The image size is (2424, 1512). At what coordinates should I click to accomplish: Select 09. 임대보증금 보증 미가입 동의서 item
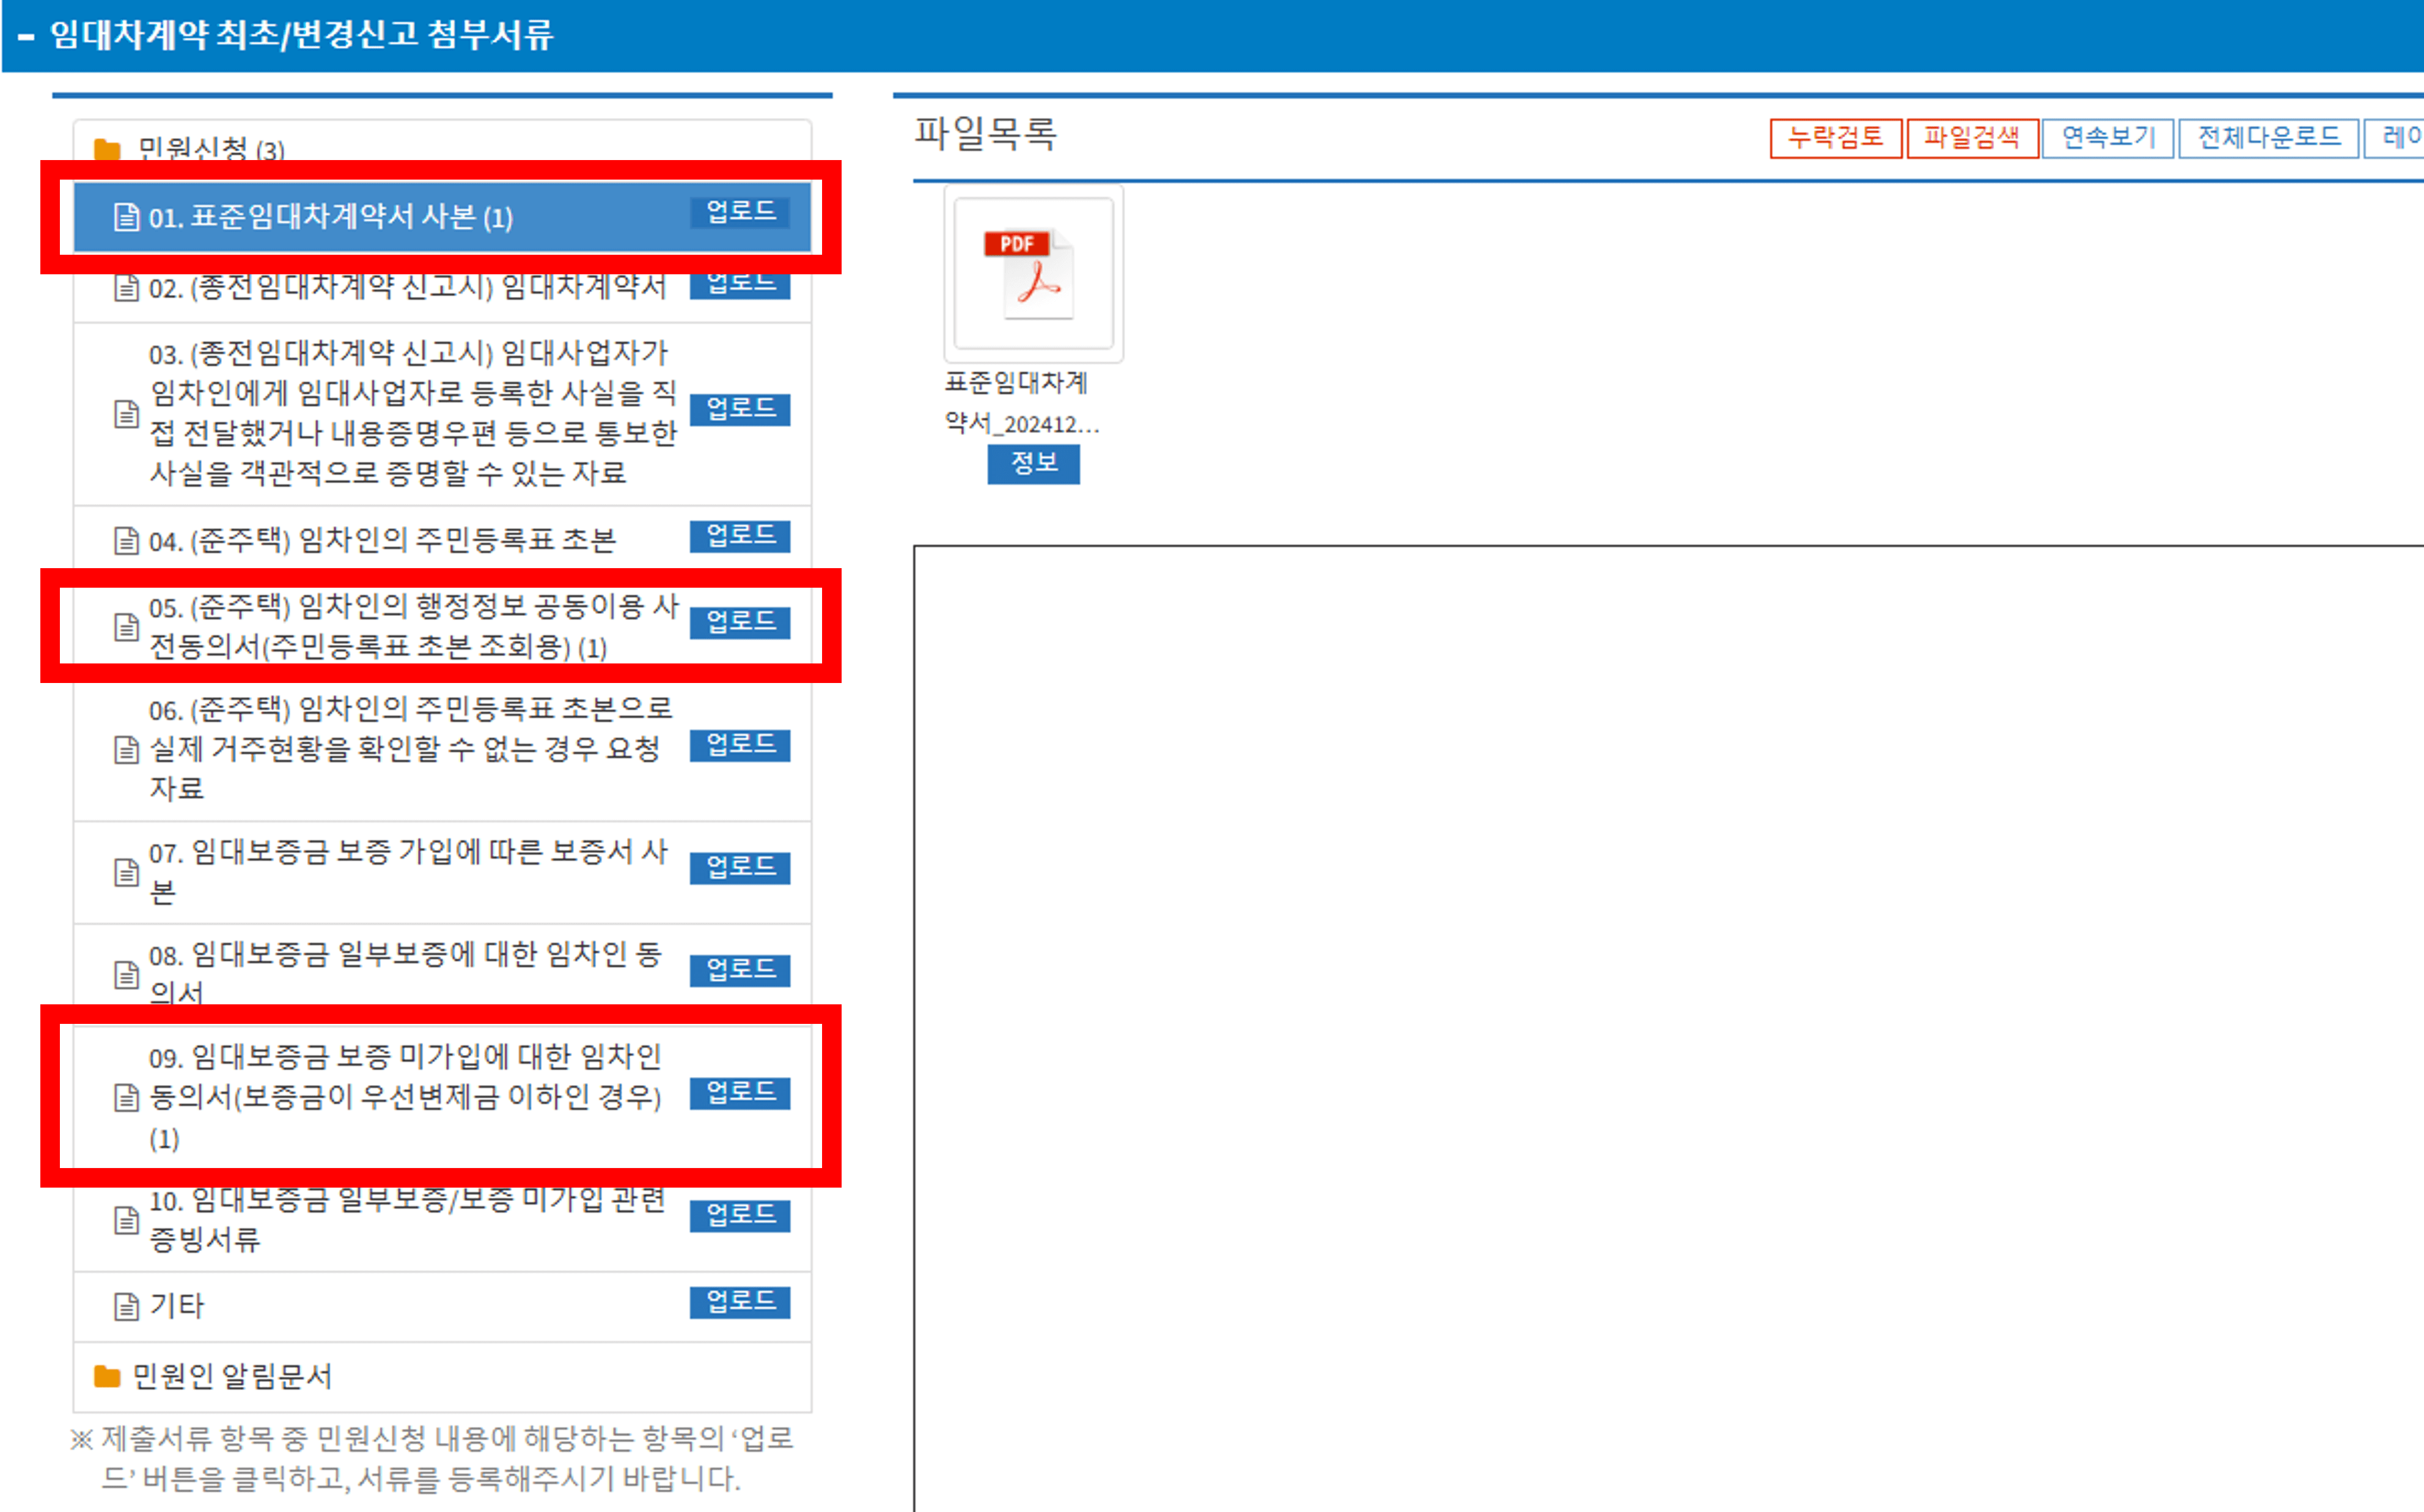click(405, 1097)
